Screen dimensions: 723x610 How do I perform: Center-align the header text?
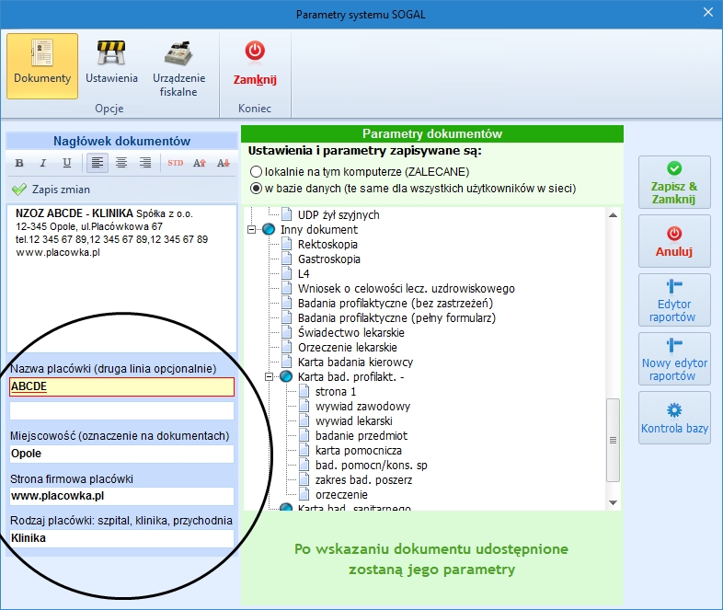tap(121, 163)
